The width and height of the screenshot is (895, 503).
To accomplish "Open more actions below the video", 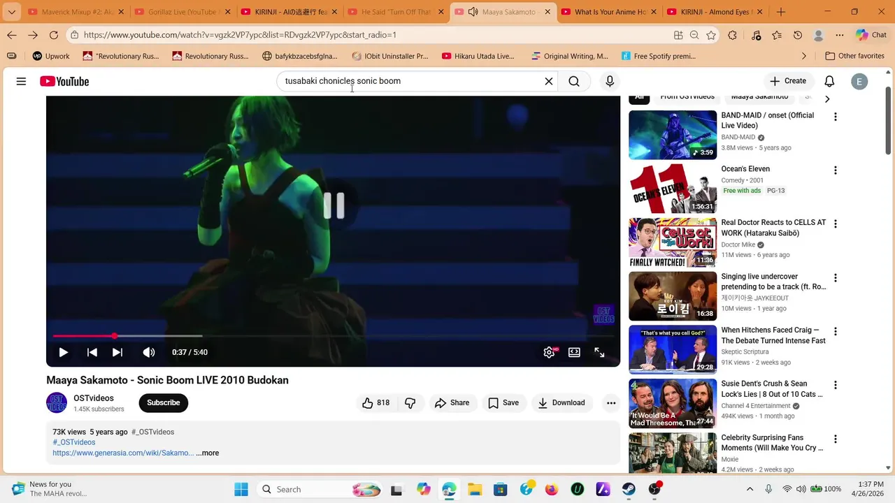I will coord(611,402).
